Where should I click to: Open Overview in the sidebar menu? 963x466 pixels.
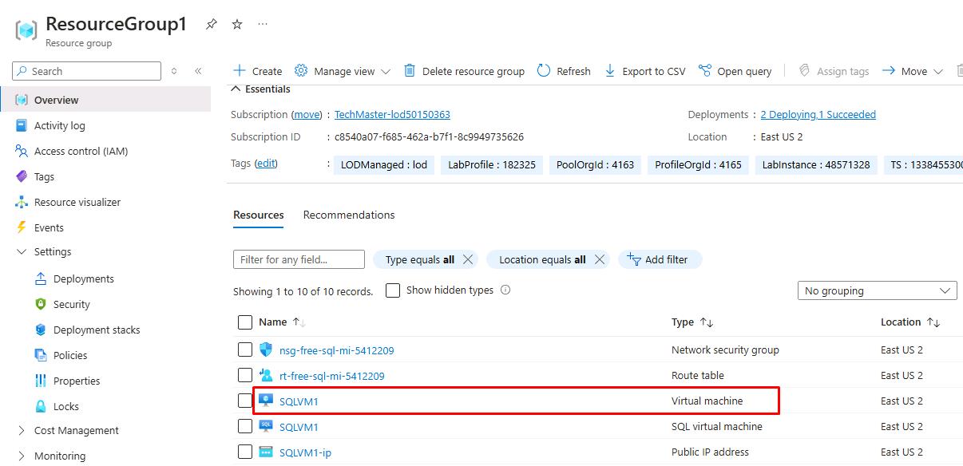pos(105,100)
